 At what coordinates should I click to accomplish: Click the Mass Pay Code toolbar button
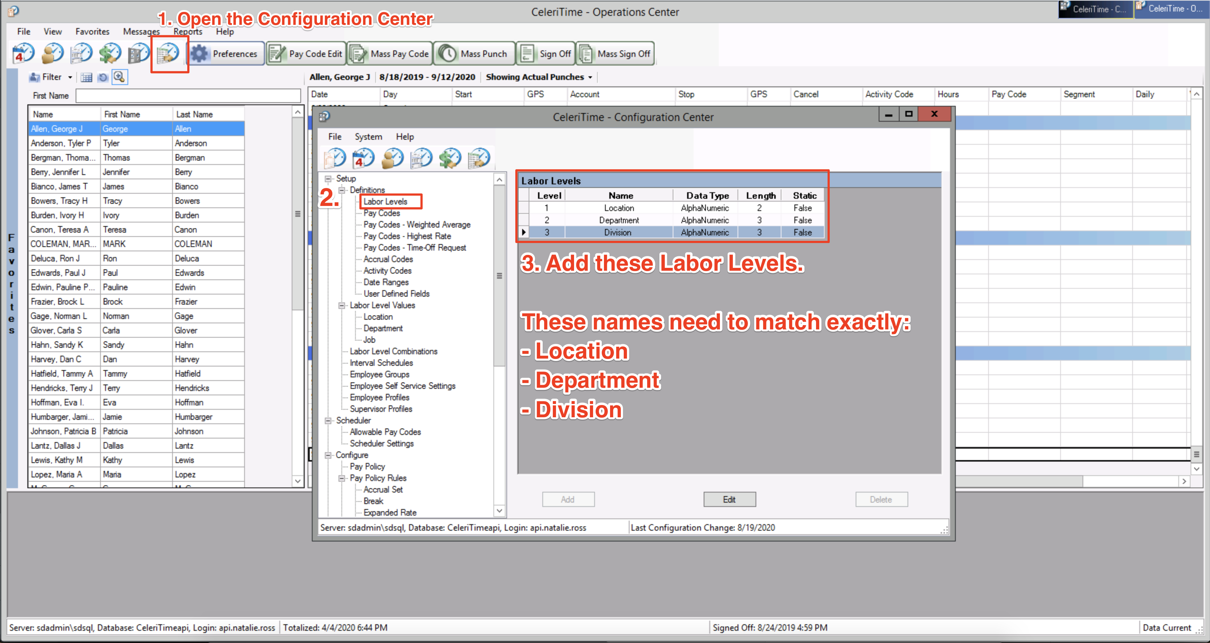[x=390, y=54]
